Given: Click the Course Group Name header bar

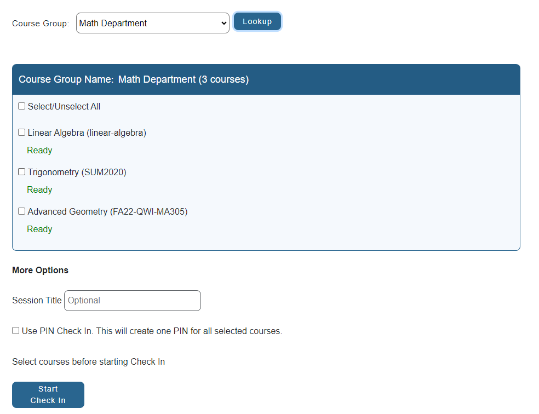Looking at the screenshot, I should 266,79.
